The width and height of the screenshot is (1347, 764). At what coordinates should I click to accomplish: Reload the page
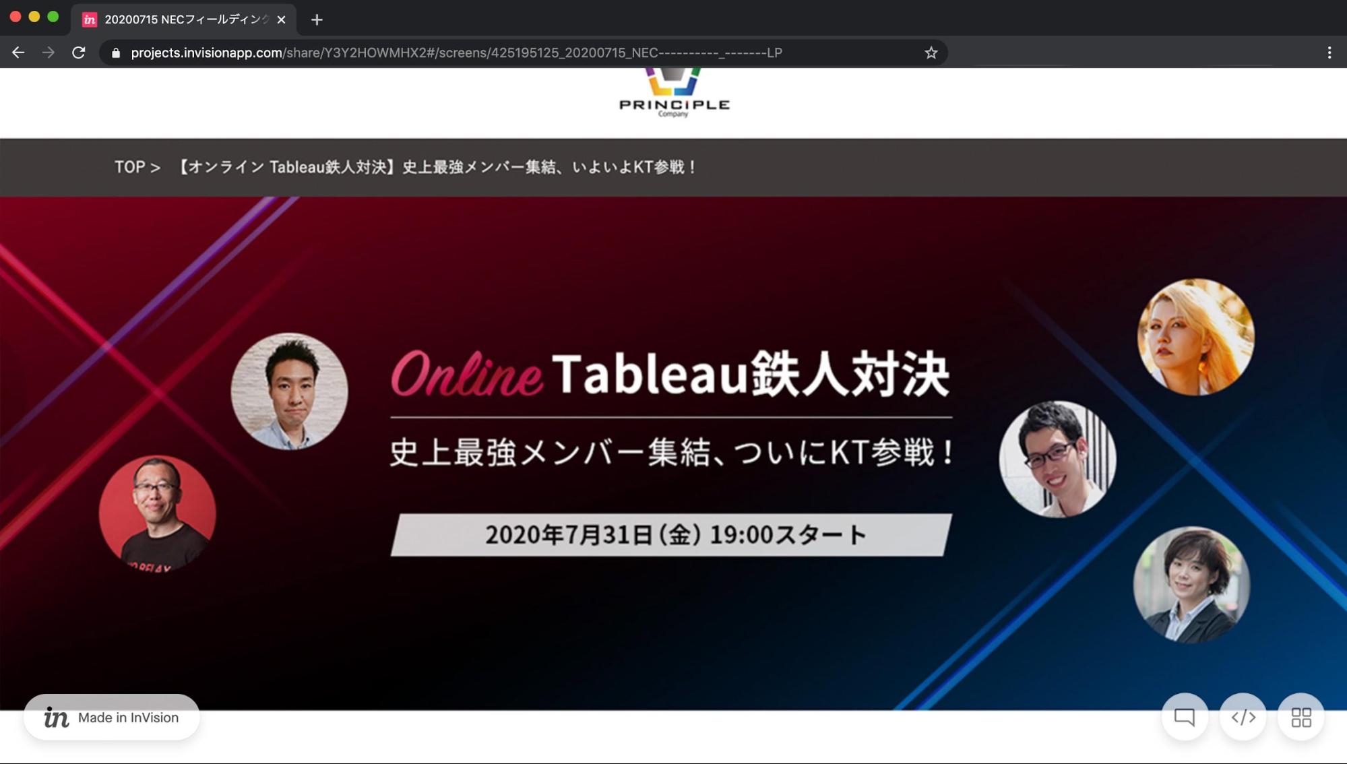[79, 53]
